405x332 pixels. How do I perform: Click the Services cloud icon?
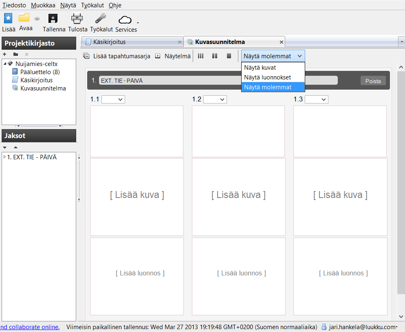[x=125, y=20]
